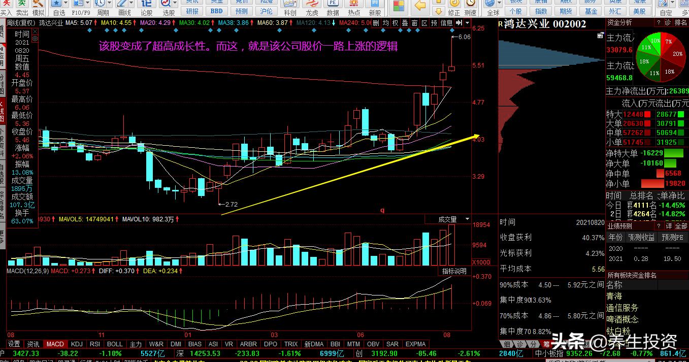The width and height of the screenshot is (689, 362).
Task: Expand the dropdown arrow beside 全球
Action: [499, 3]
